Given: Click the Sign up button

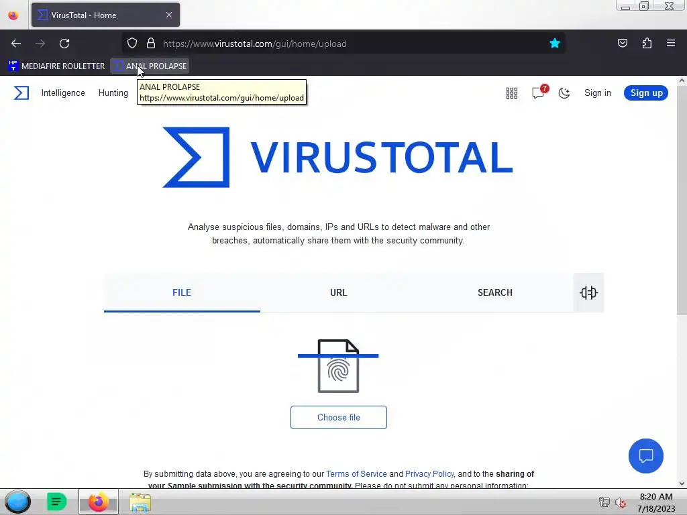Looking at the screenshot, I should tap(646, 93).
